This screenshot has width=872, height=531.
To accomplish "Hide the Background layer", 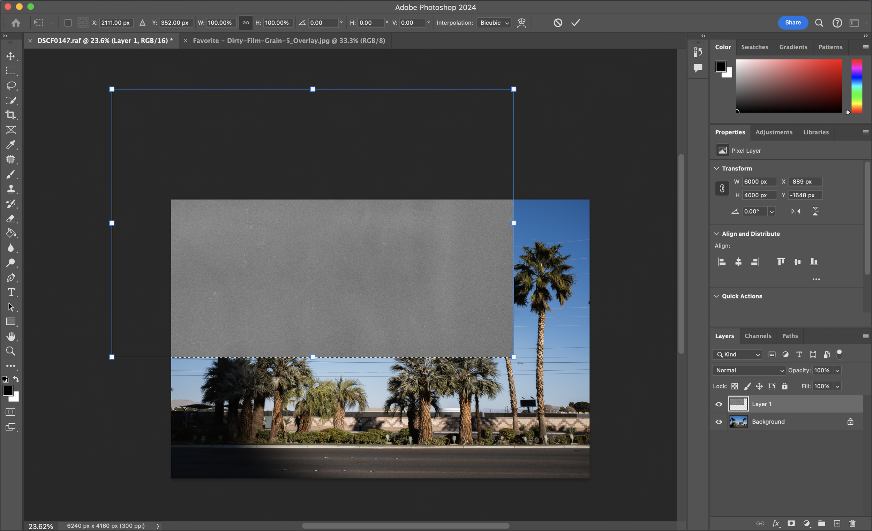I will 719,422.
